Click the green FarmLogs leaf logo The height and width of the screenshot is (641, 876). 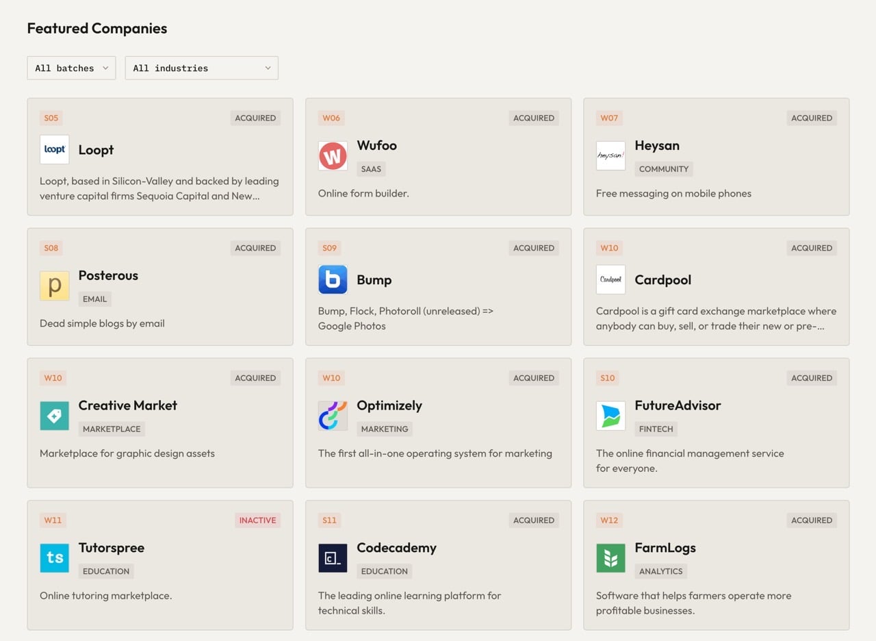tap(610, 558)
